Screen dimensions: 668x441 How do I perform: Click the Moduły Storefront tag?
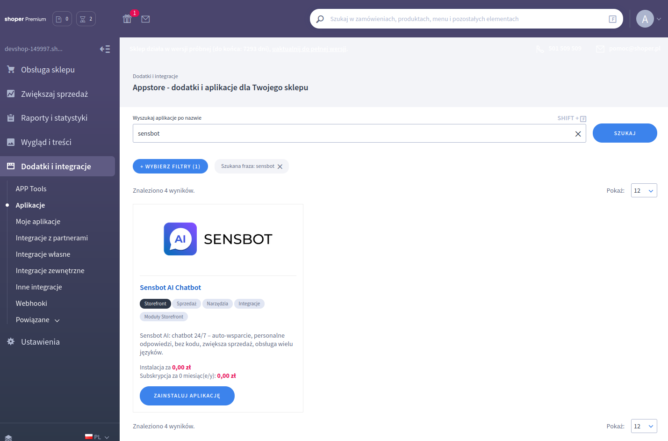tap(164, 317)
